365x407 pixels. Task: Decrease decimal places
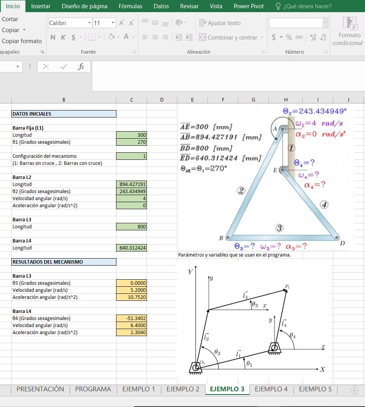point(323,37)
